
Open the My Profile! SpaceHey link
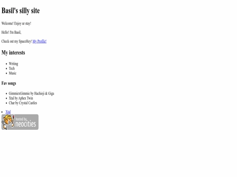click(39, 41)
